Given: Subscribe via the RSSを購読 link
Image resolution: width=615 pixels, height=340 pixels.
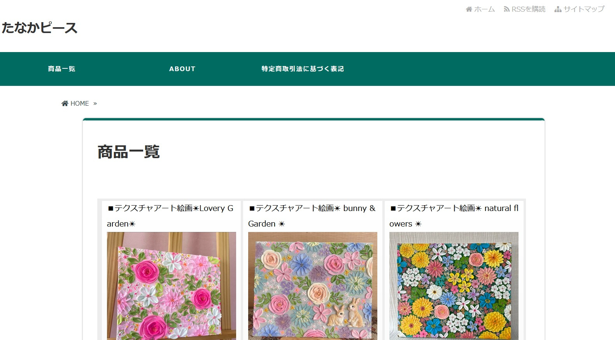Looking at the screenshot, I should [x=528, y=9].
